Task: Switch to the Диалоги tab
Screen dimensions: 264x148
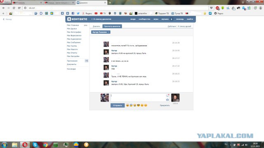Action: click(96, 26)
